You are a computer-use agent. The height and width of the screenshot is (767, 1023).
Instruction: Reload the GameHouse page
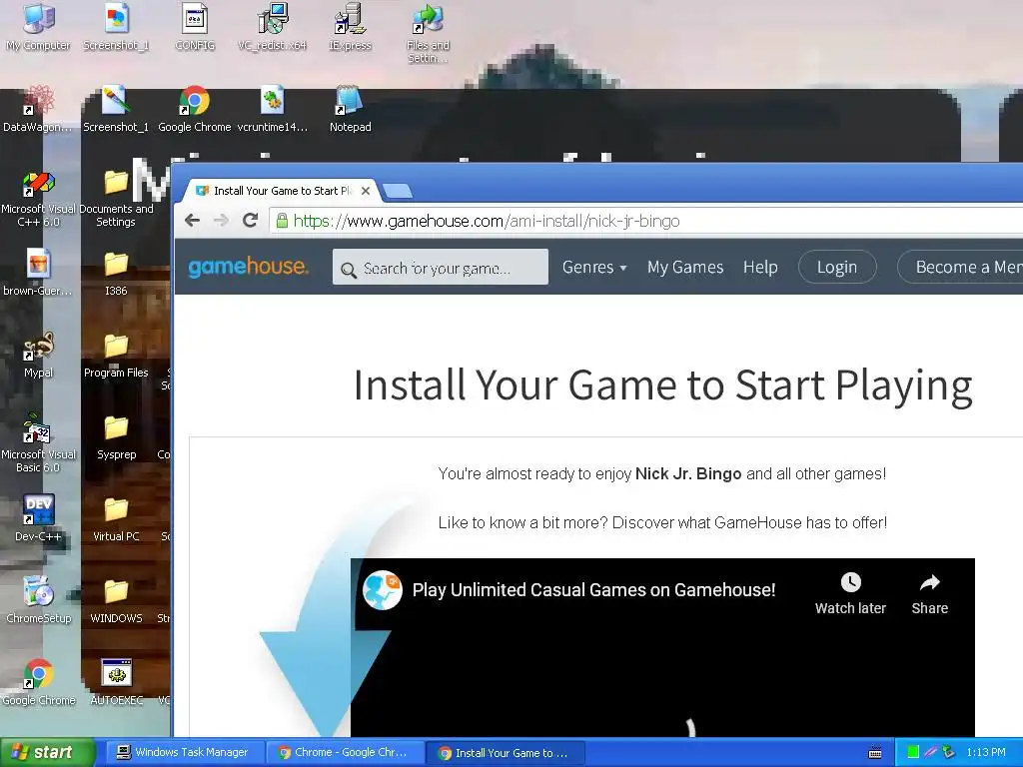tap(251, 221)
